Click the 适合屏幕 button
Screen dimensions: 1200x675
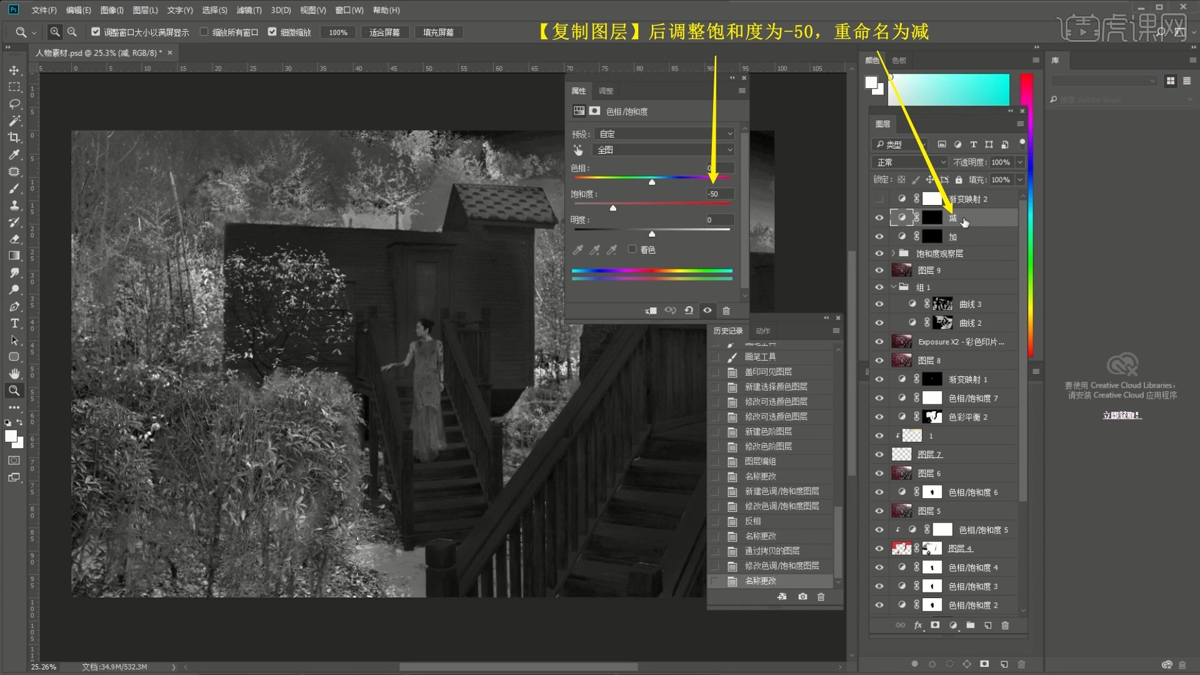coord(384,32)
